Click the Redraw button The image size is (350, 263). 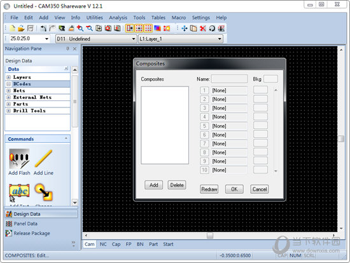209,189
